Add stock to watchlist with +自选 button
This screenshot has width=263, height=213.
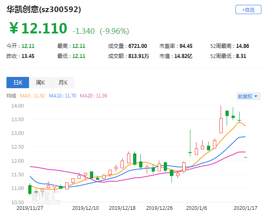248,10
